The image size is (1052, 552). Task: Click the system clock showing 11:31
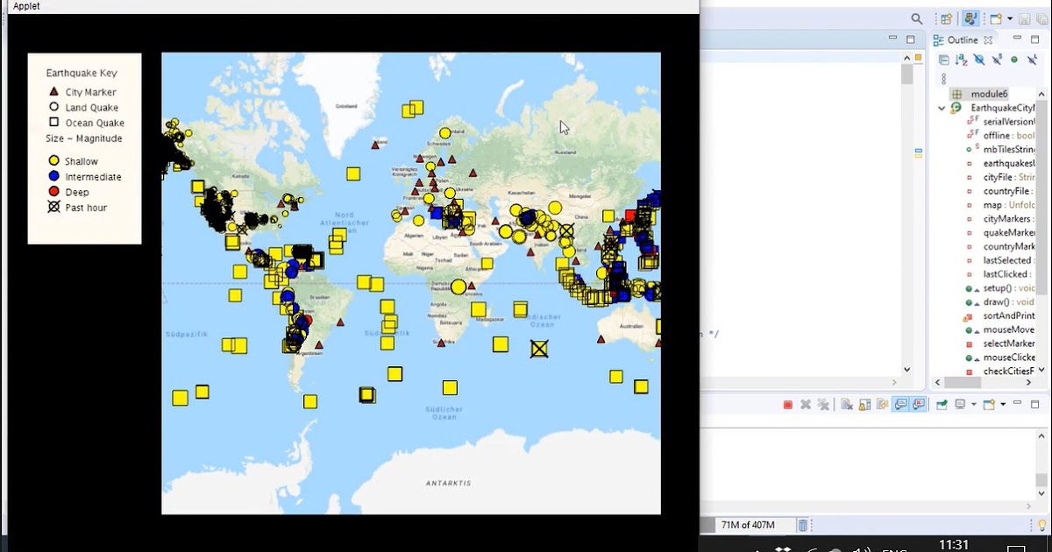[954, 544]
